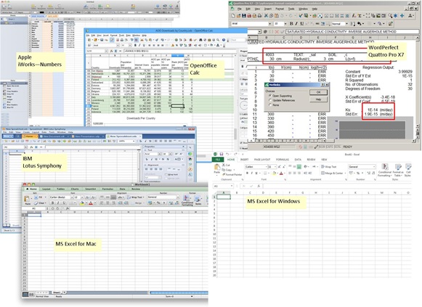Viewport: 422px width, 307px height.
Task: Expand Merge & Center arrow in Excel Windows
Action: [x=345, y=173]
